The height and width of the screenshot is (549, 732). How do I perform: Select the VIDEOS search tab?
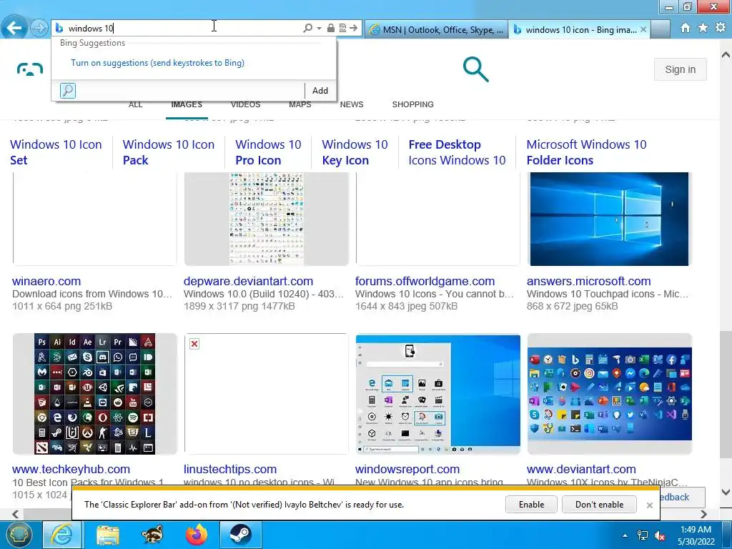coord(246,104)
